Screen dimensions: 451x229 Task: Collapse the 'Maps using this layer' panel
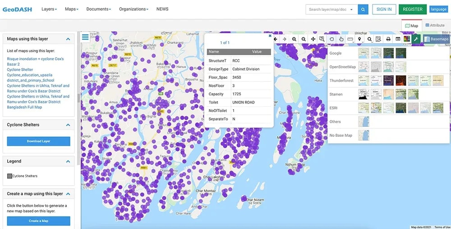(x=68, y=39)
